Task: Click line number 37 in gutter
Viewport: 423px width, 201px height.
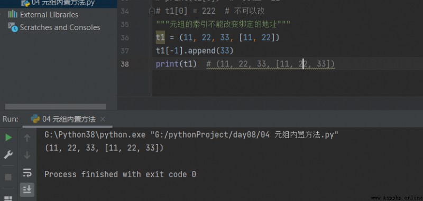Action: click(125, 51)
